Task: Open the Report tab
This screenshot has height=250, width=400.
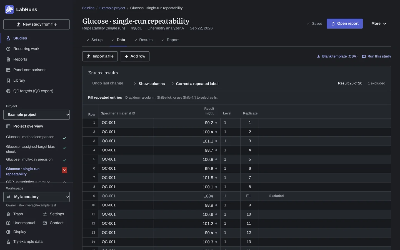Action: click(x=170, y=40)
